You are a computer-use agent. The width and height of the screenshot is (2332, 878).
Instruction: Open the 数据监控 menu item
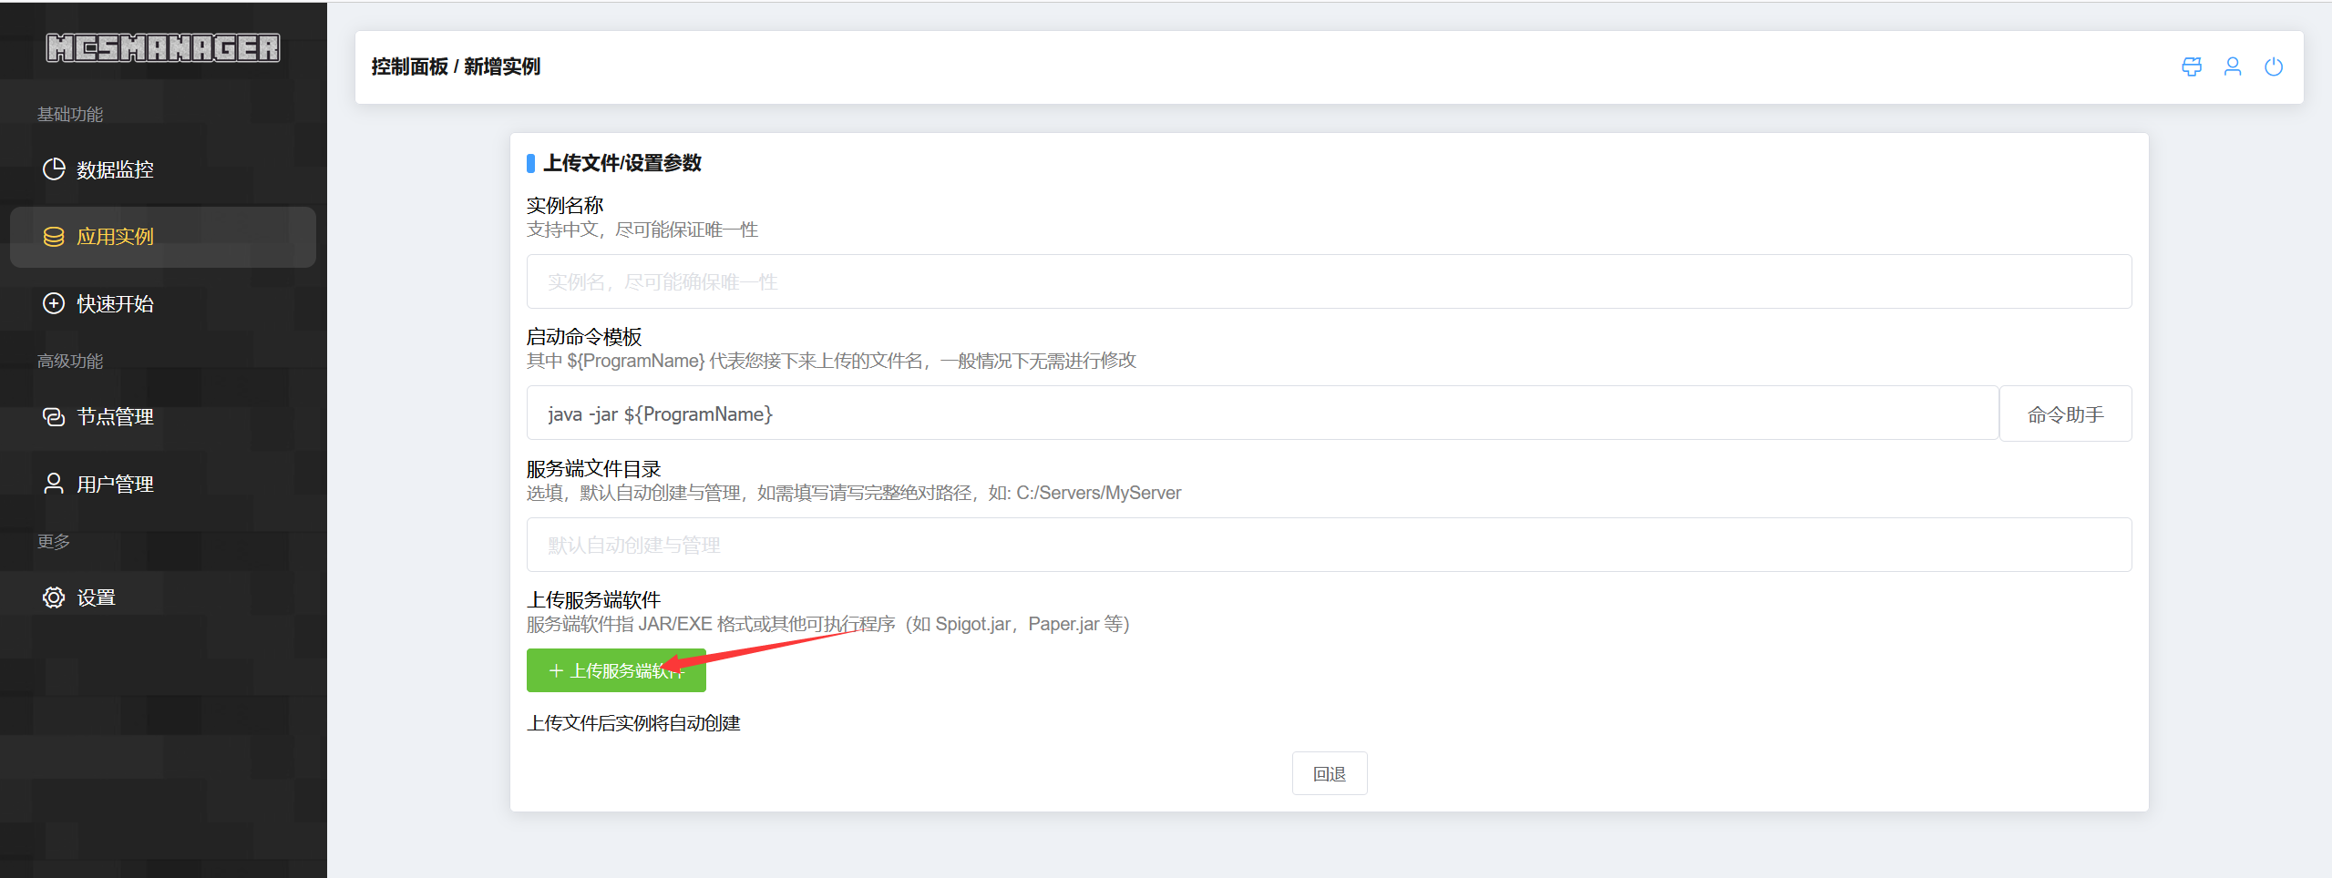[x=115, y=170]
